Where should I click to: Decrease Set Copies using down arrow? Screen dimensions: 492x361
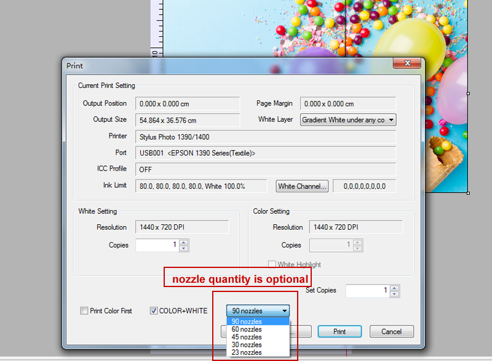pyautogui.click(x=395, y=293)
